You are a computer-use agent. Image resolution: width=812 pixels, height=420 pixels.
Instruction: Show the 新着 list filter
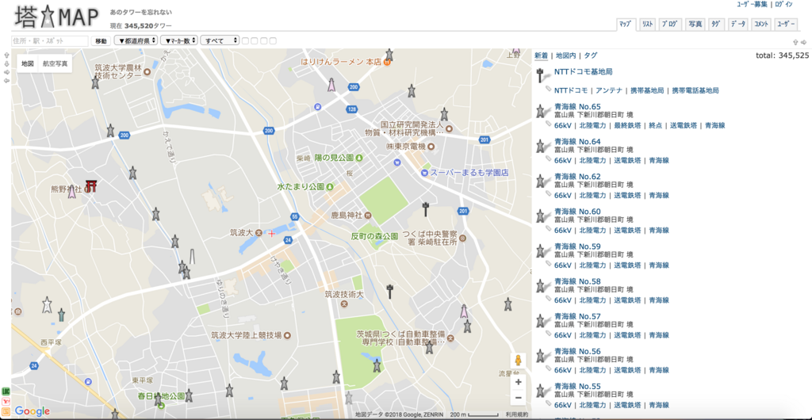(541, 55)
